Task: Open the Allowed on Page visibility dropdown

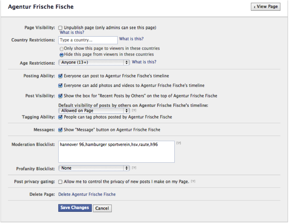Action: coord(94,111)
